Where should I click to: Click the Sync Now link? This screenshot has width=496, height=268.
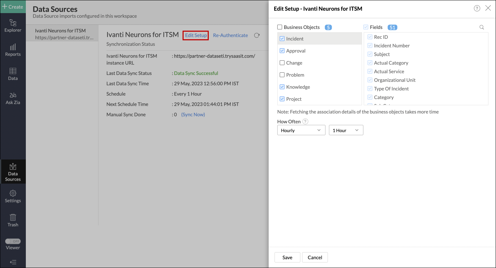coord(193,114)
